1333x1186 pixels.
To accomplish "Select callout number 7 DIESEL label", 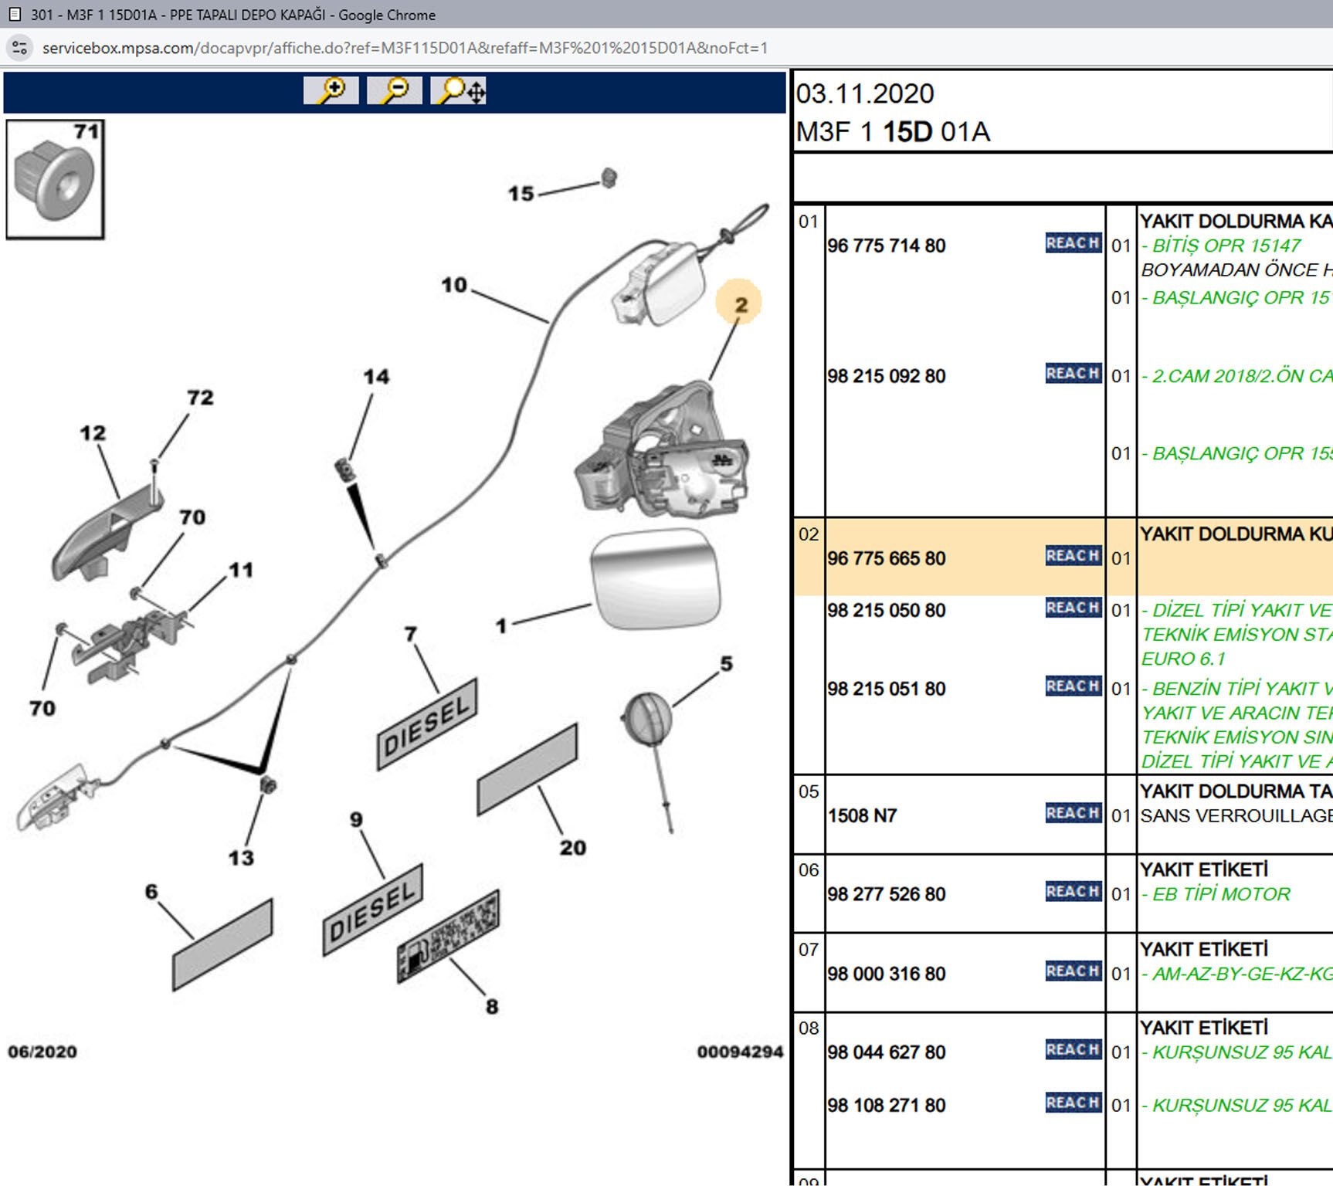I will coord(411,634).
